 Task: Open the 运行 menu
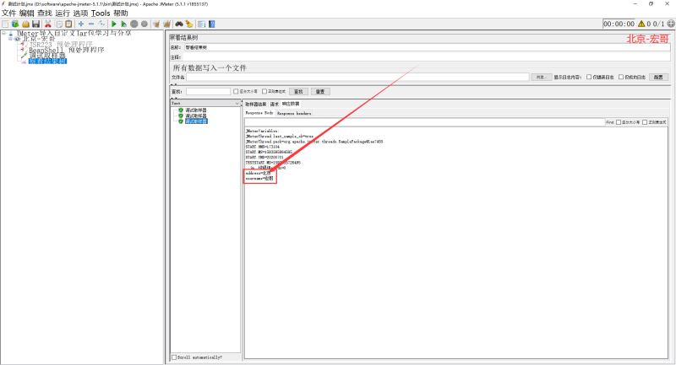[63, 13]
